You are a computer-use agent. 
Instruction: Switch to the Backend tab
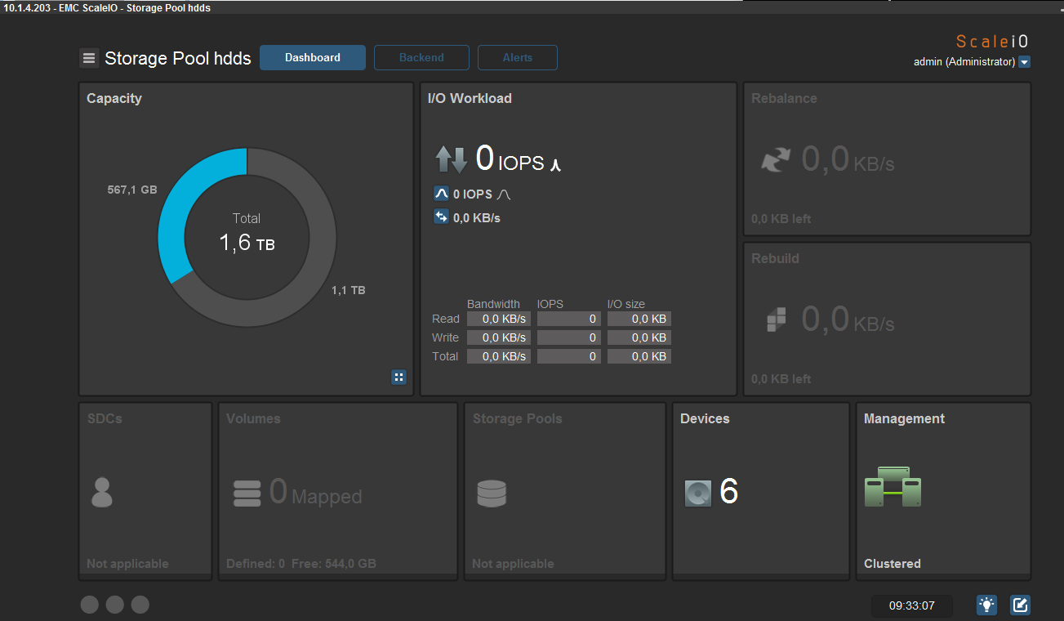[x=421, y=58]
